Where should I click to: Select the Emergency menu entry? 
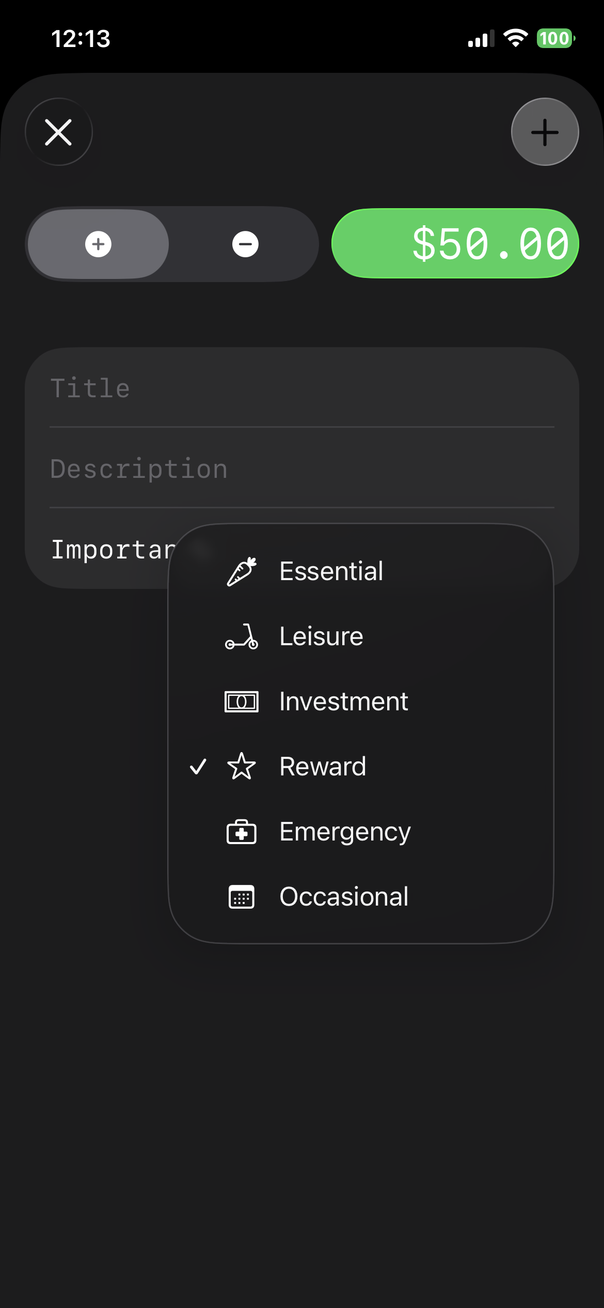pyautogui.click(x=345, y=832)
